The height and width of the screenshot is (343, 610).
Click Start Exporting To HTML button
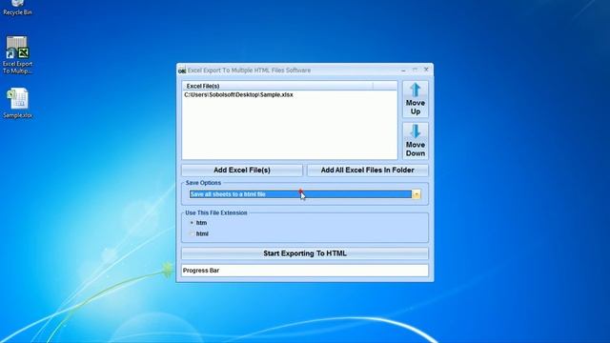[x=305, y=253]
